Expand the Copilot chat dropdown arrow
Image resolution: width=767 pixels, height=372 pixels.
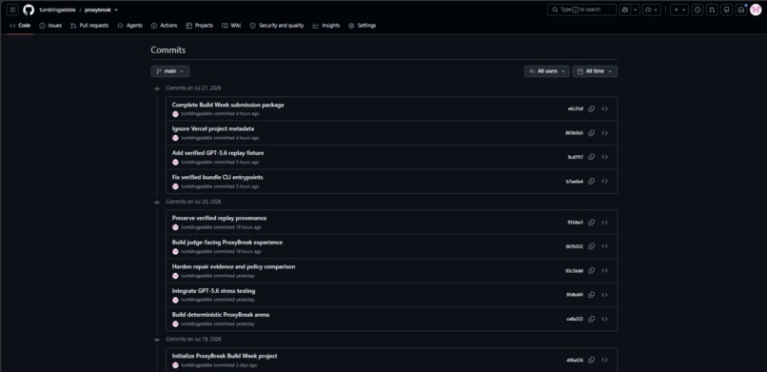click(636, 10)
